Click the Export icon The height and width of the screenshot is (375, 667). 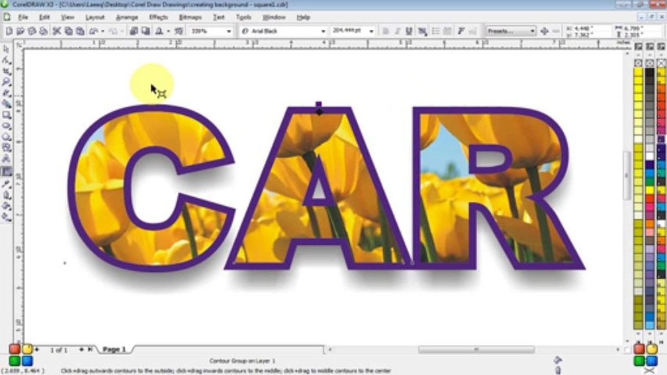[145, 31]
